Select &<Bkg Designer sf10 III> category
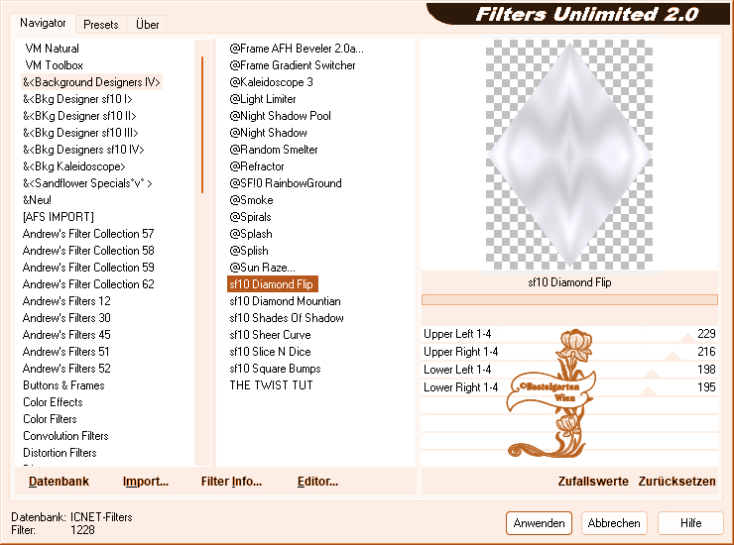Screen dimensions: 734x545 click(x=80, y=133)
